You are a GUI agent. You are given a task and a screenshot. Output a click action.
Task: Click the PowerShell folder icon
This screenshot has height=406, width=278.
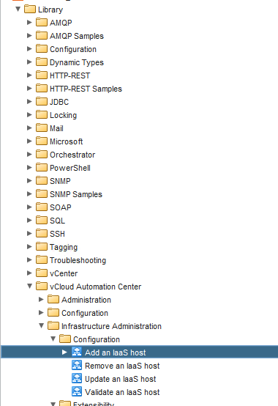pyautogui.click(x=42, y=168)
